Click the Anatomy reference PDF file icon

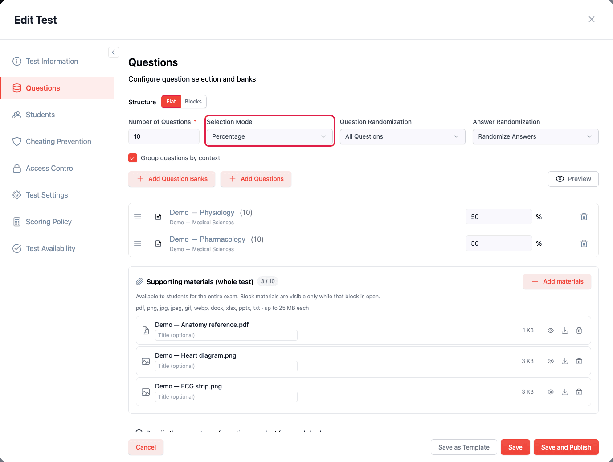146,330
